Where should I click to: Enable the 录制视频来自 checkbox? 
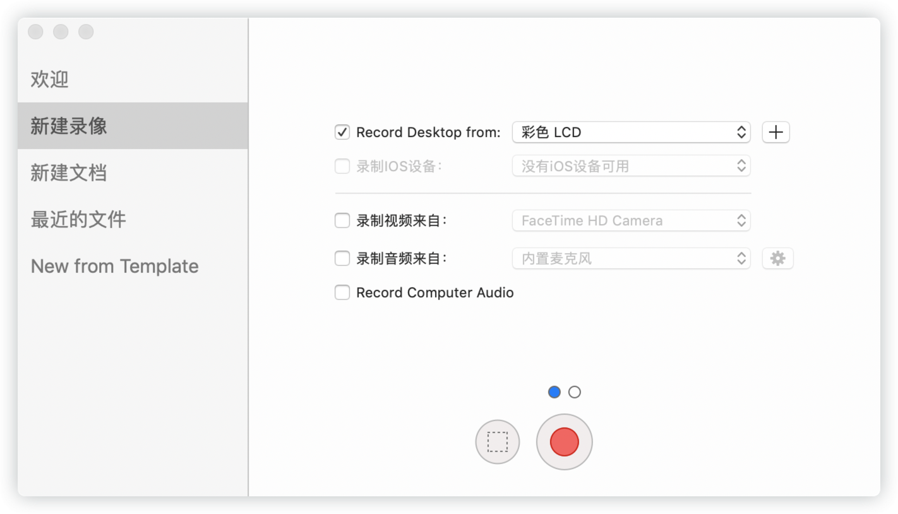[x=342, y=220]
